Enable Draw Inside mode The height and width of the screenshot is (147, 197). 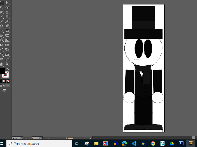pos(8,86)
